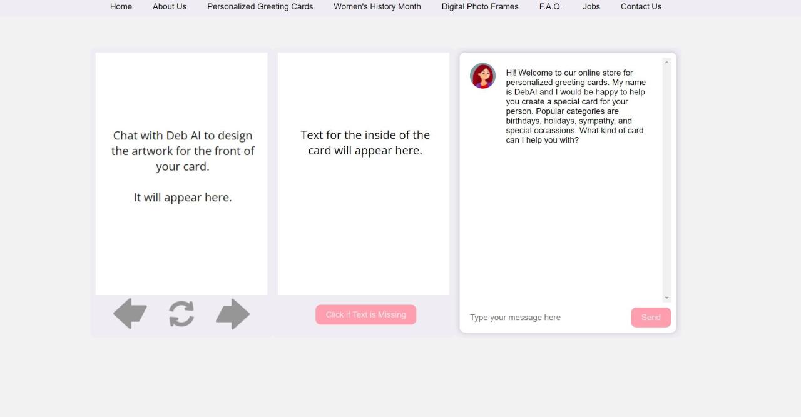Open the Home page
Image resolution: width=801 pixels, height=417 pixels.
(x=121, y=6)
